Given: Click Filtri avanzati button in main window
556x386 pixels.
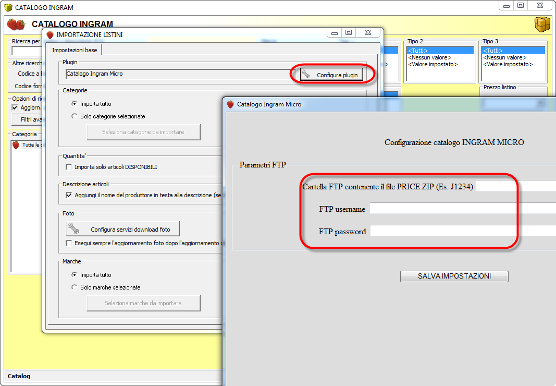Looking at the screenshot, I should click(x=27, y=119).
